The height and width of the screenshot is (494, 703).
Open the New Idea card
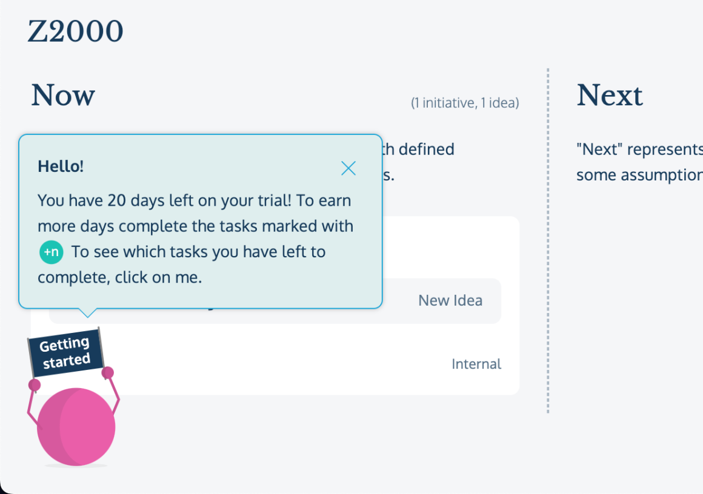(x=450, y=300)
